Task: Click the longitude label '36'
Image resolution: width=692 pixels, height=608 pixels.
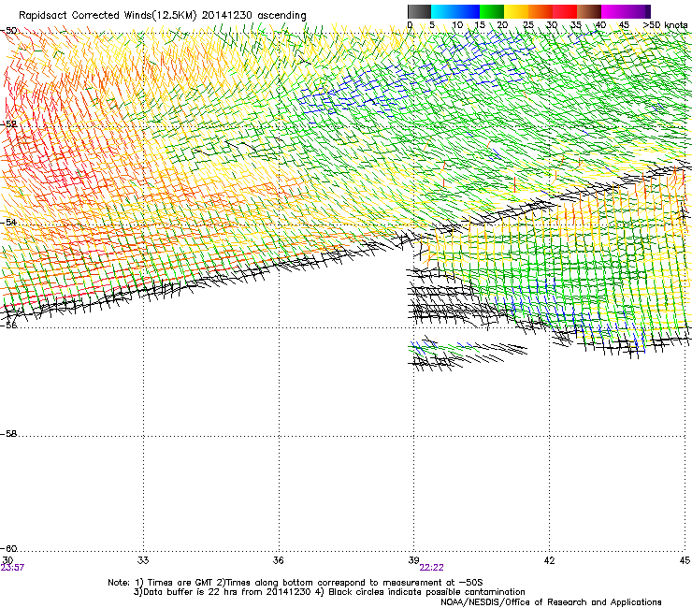Action: pyautogui.click(x=278, y=560)
